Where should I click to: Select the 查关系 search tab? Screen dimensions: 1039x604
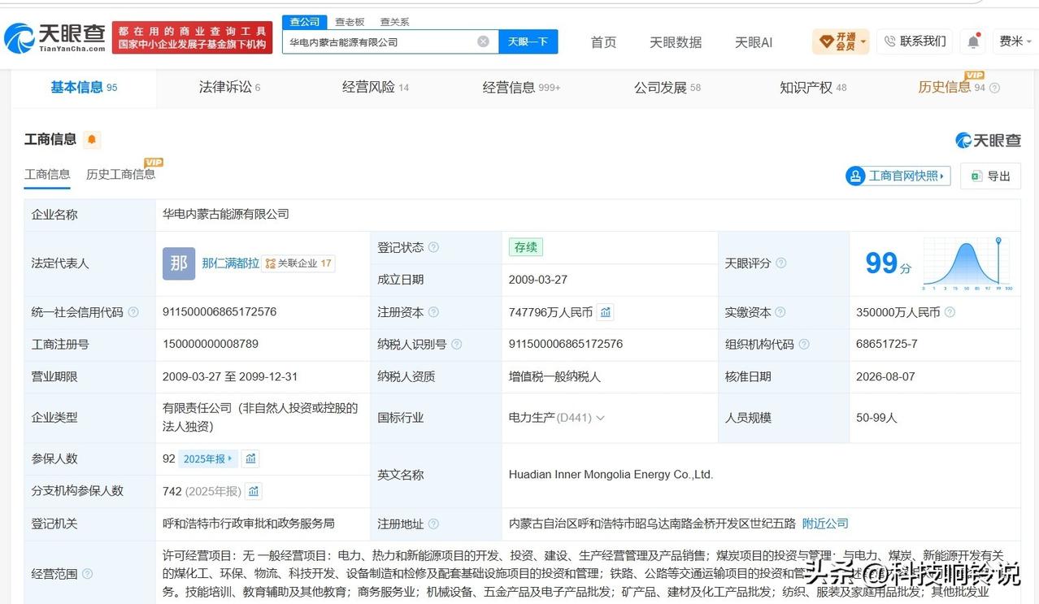(395, 22)
